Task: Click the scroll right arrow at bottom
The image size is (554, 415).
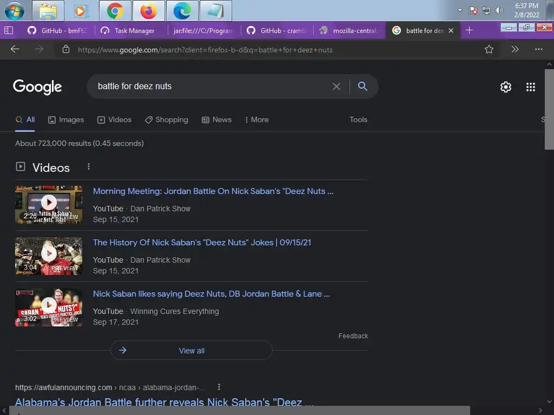Action: (x=540, y=411)
